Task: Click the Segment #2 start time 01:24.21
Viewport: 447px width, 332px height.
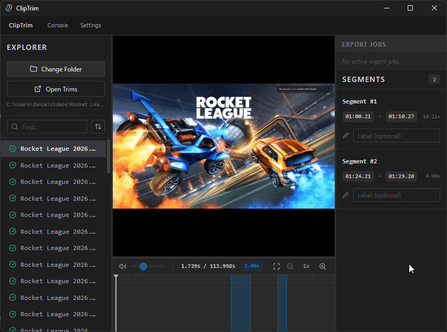Action: tap(358, 176)
